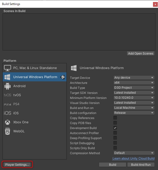The height and width of the screenshot is (170, 158).
Task: Click the PS4 logo icon
Action: [8, 104]
